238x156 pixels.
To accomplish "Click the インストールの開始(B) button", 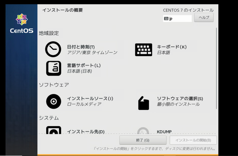I will tap(193, 140).
